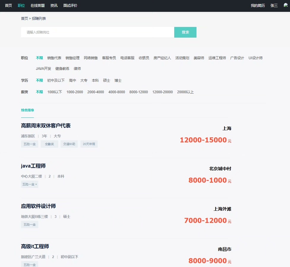Open 面试评价 in the navigation bar
The image size is (290, 267).
70,6
